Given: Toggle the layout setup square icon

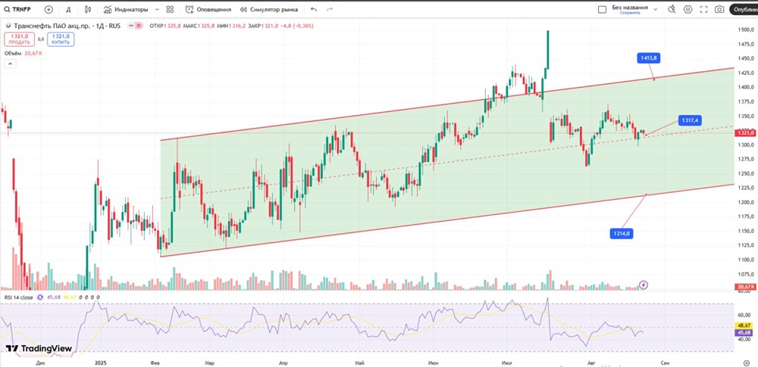Looking at the screenshot, I should tap(602, 9).
